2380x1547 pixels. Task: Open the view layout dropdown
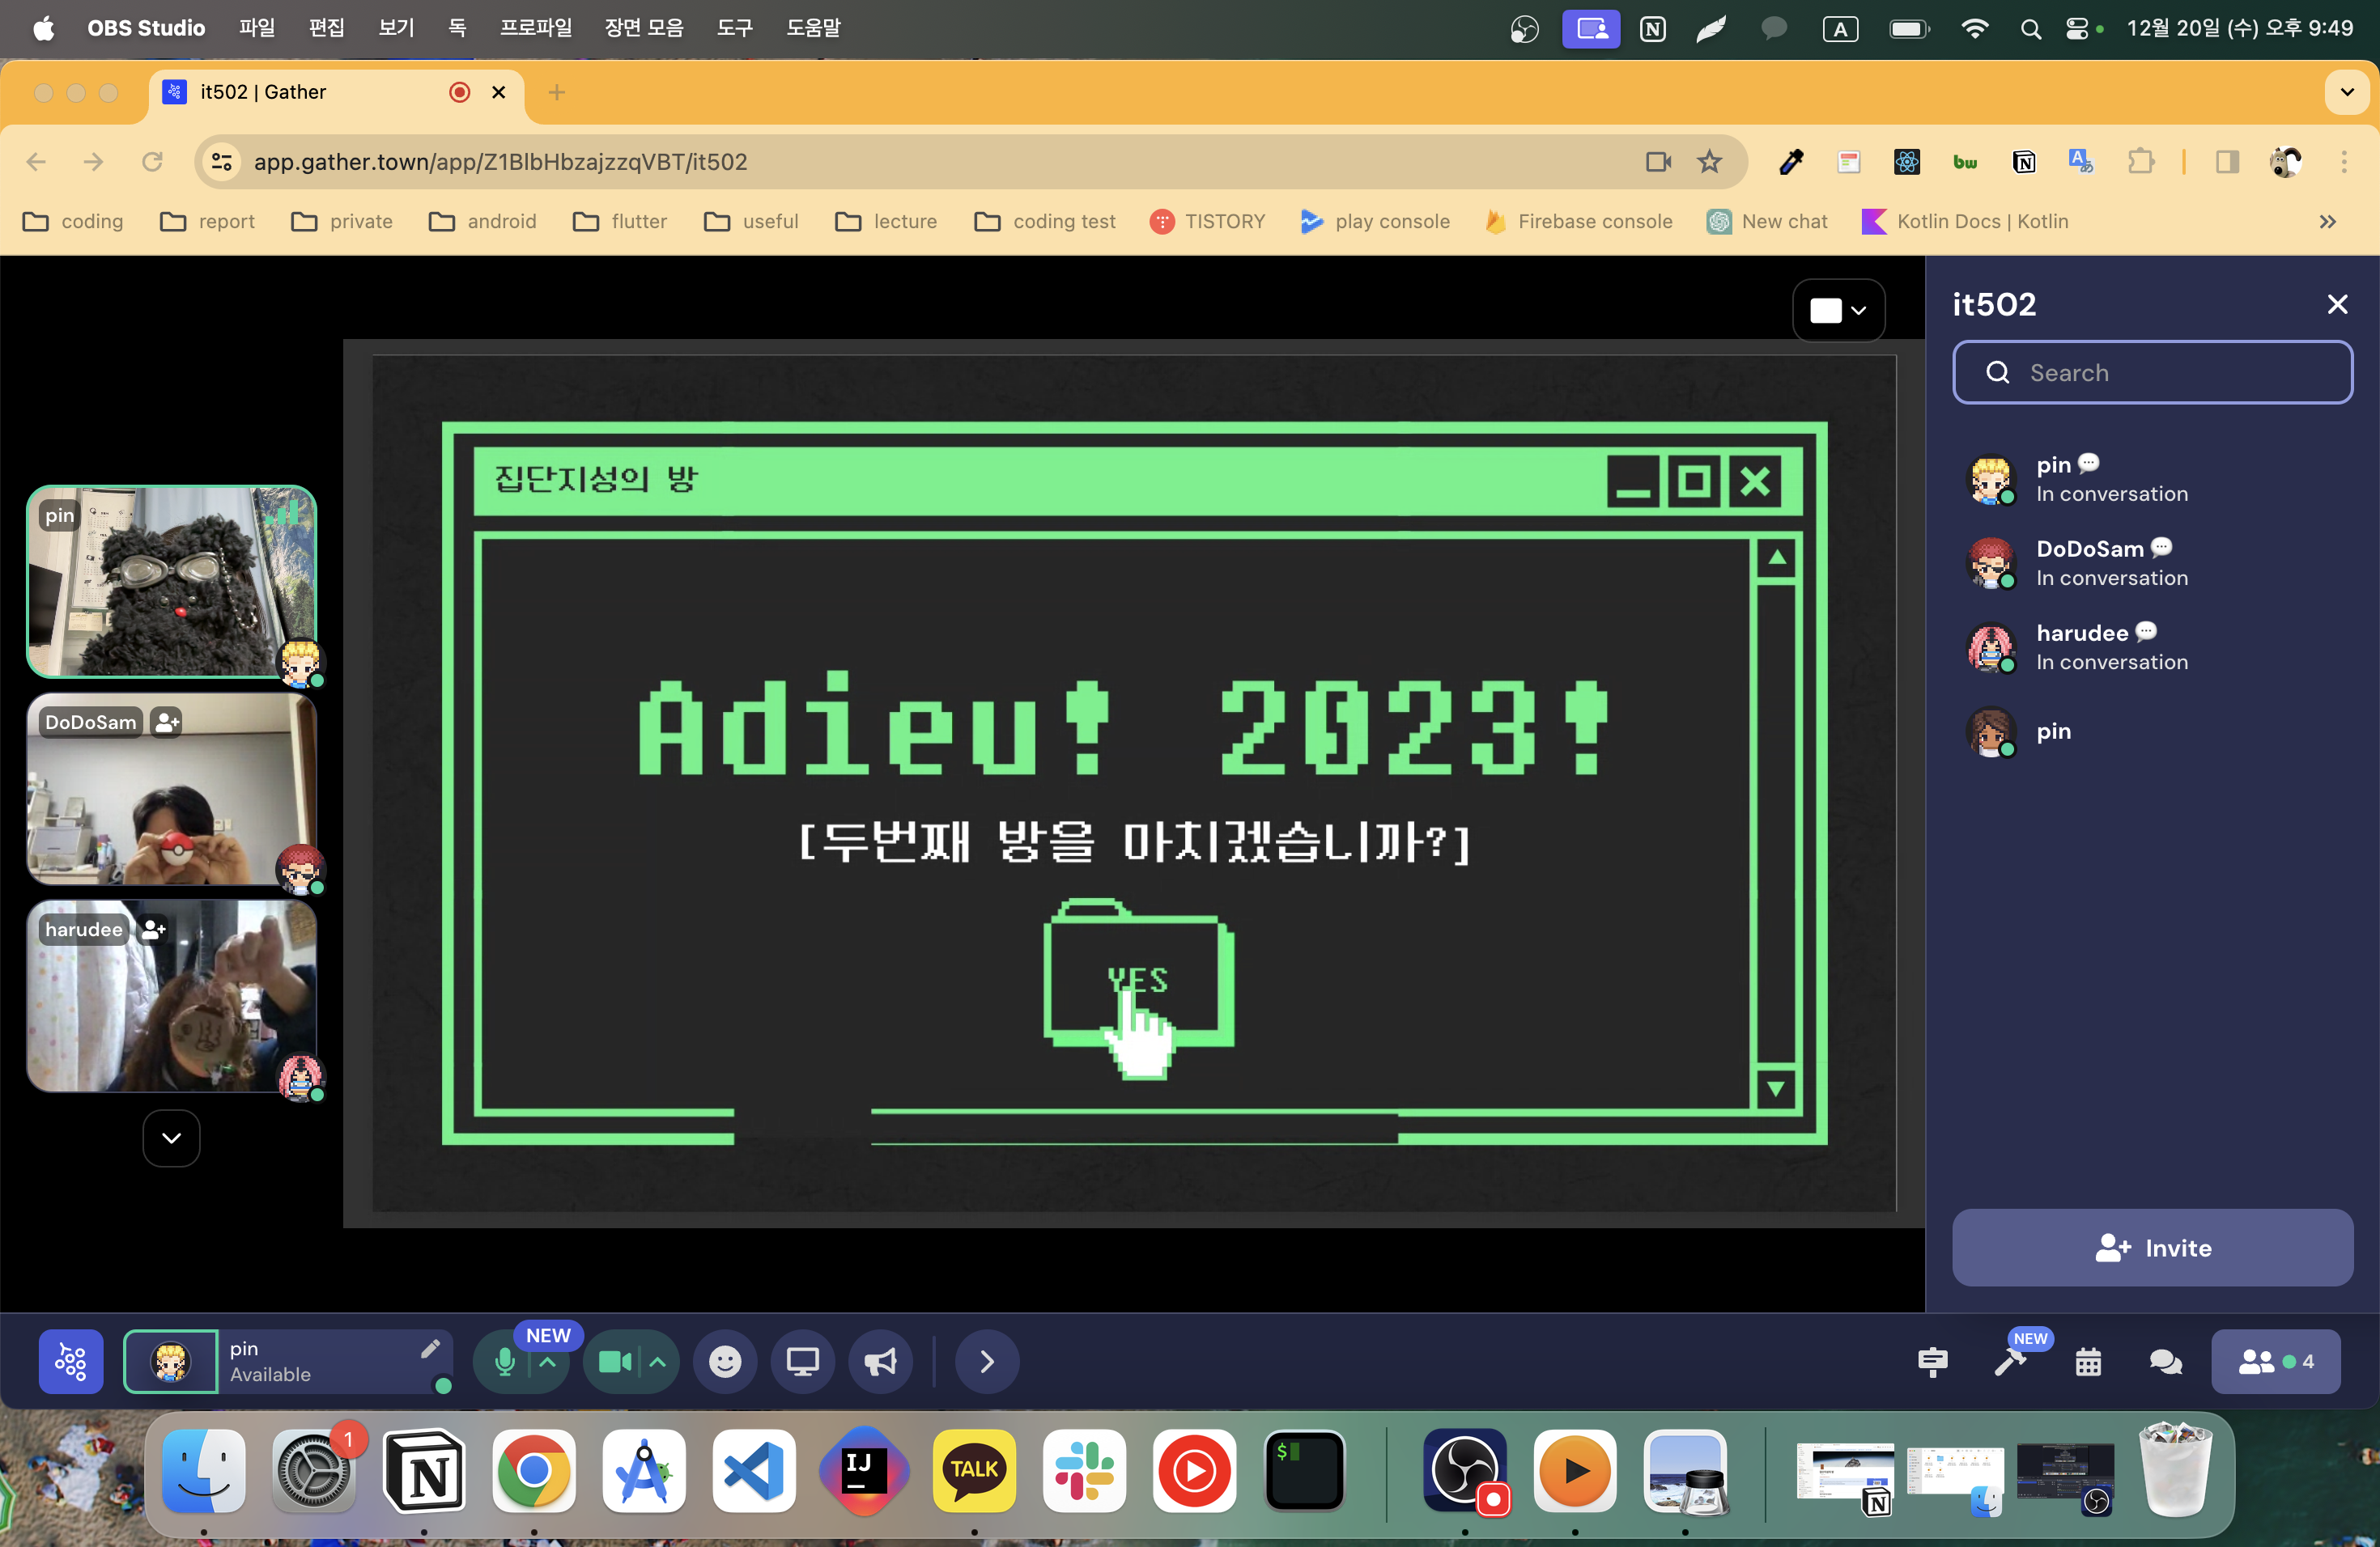click(1838, 310)
